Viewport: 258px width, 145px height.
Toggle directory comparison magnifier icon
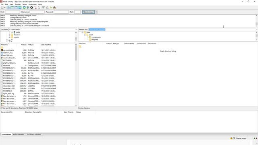click(x=47, y=8)
